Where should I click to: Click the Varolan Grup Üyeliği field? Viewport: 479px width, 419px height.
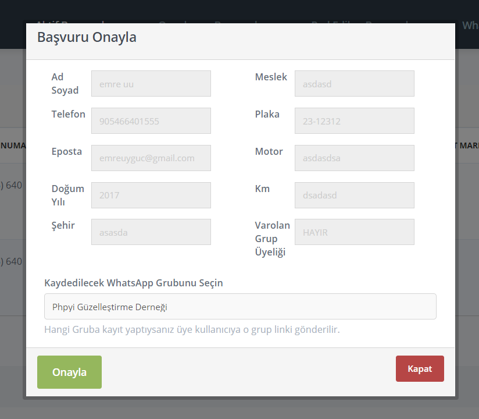[355, 232]
